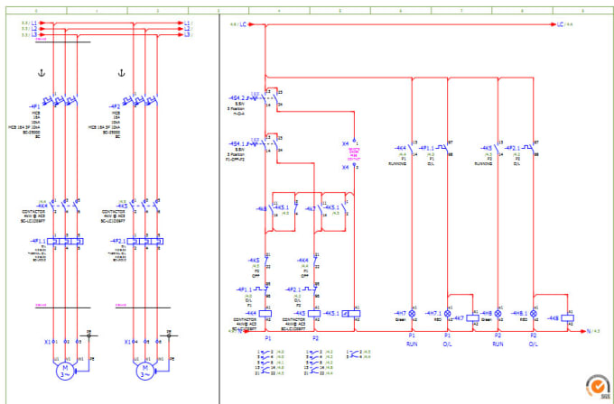Click the 'P1' label below the -4K4 coil
This screenshot has height=404, width=614.
coord(268,337)
